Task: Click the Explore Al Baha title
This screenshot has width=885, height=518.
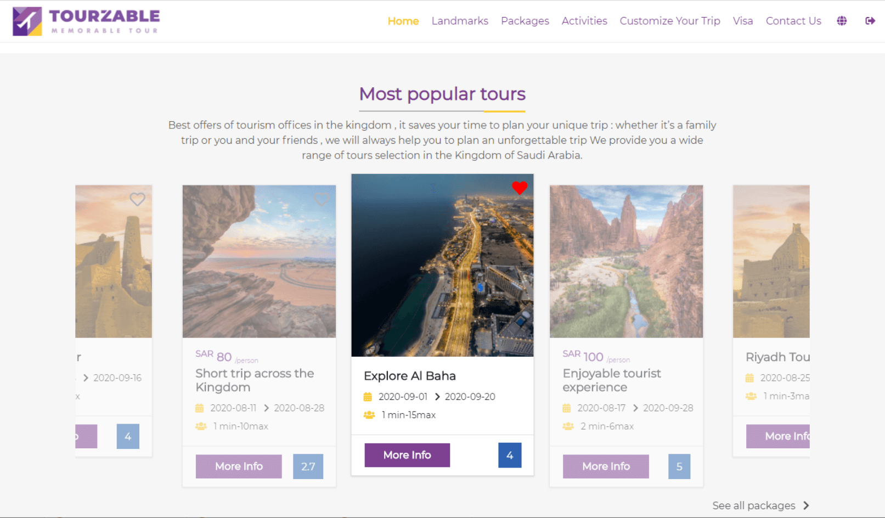Action: 410,376
